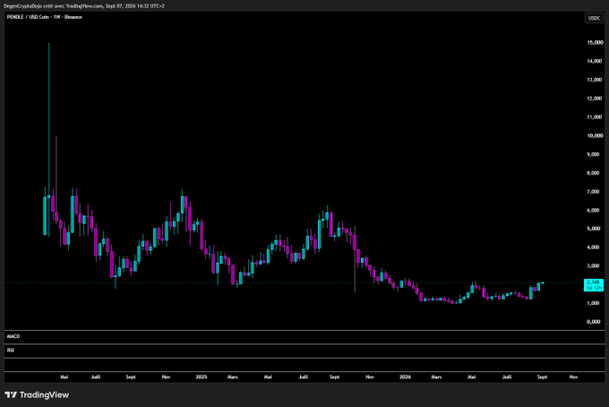This screenshot has width=609, height=407.
Task: Click the 3,000 price axis label
Action: click(x=595, y=266)
